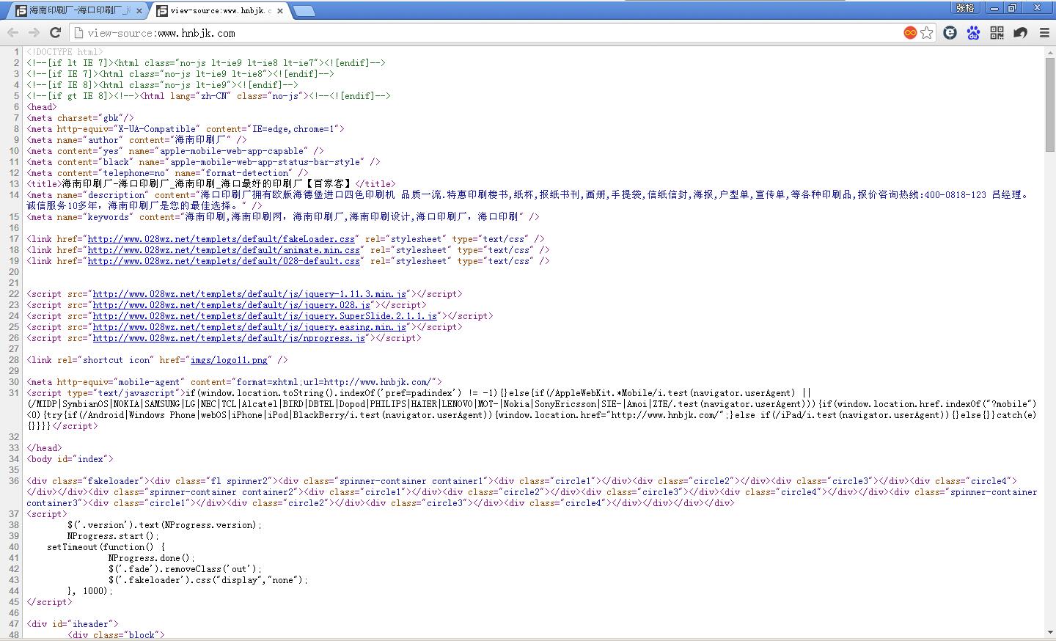Click the setTimeout(function() { line
Viewport: 1056px width, 641px height.
[106, 547]
